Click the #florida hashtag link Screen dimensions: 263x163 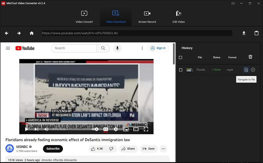(58, 160)
